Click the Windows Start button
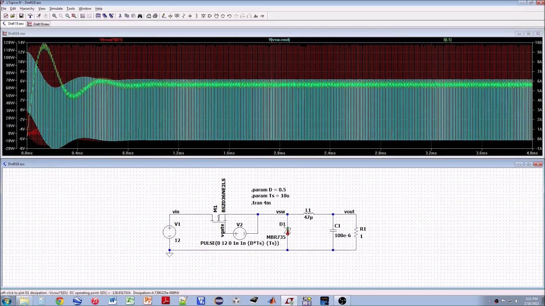Viewport: 545px width, 306px height. (x=6, y=301)
